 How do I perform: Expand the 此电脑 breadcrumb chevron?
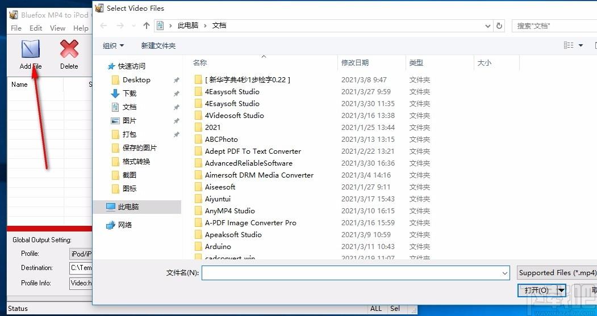point(205,26)
